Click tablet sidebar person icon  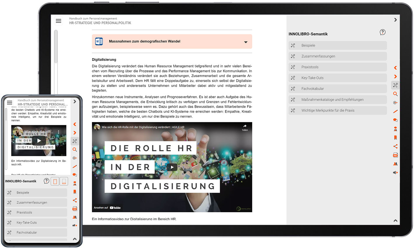point(395,129)
